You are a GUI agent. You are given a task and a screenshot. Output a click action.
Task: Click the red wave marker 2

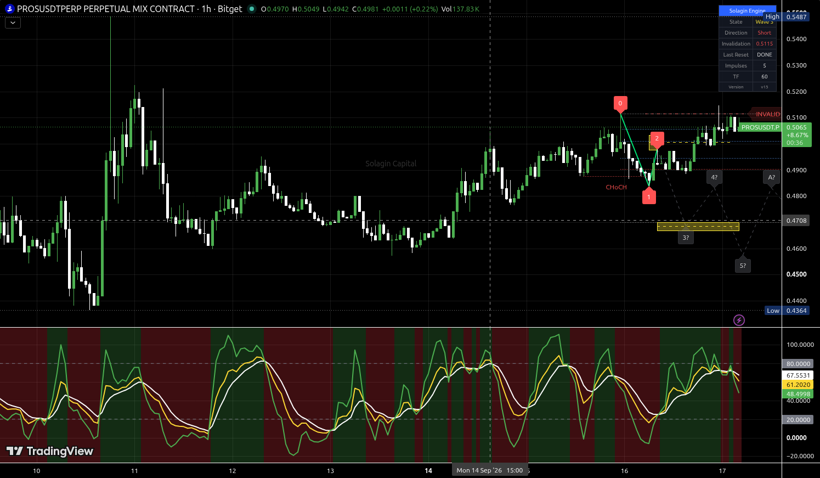point(657,139)
